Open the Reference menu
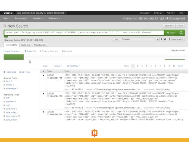The height and width of the screenshot is (142, 189). (x=54, y=18)
